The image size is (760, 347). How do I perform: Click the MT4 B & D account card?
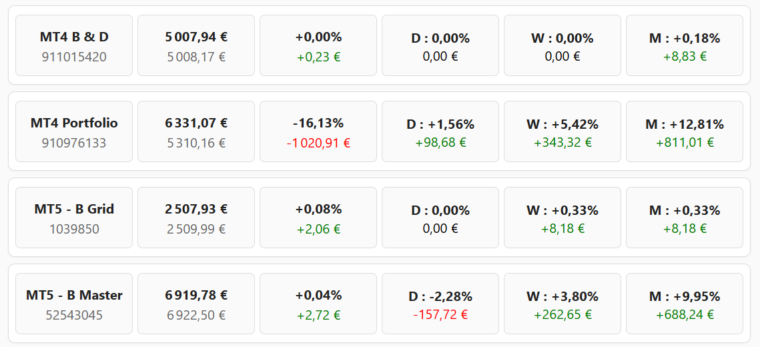(74, 45)
